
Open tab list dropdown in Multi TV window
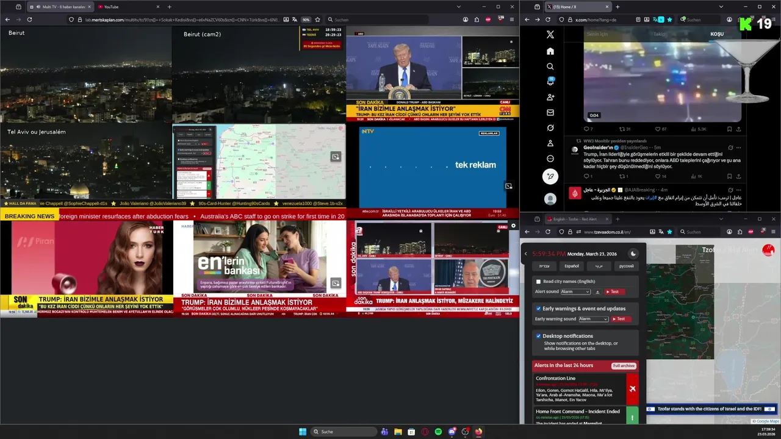[x=459, y=7]
